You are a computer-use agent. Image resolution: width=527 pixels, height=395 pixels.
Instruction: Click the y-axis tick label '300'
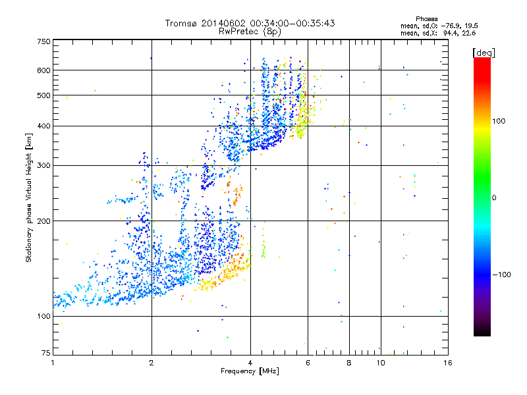pyautogui.click(x=44, y=165)
